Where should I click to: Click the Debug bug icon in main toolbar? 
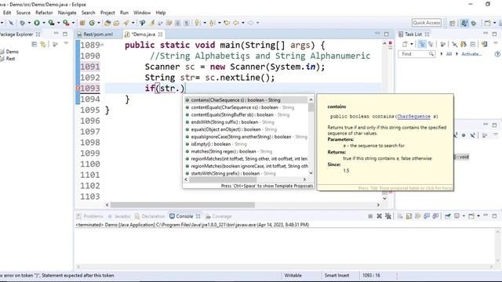(x=23, y=23)
